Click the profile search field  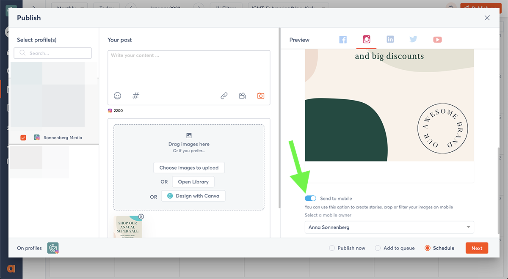[53, 53]
